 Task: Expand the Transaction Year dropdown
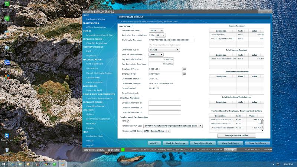click(x=158, y=30)
